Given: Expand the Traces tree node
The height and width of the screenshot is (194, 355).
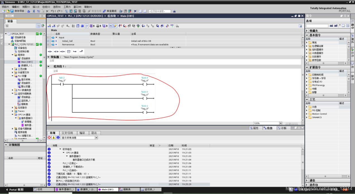Looking at the screenshot, I should (x=13, y=111).
